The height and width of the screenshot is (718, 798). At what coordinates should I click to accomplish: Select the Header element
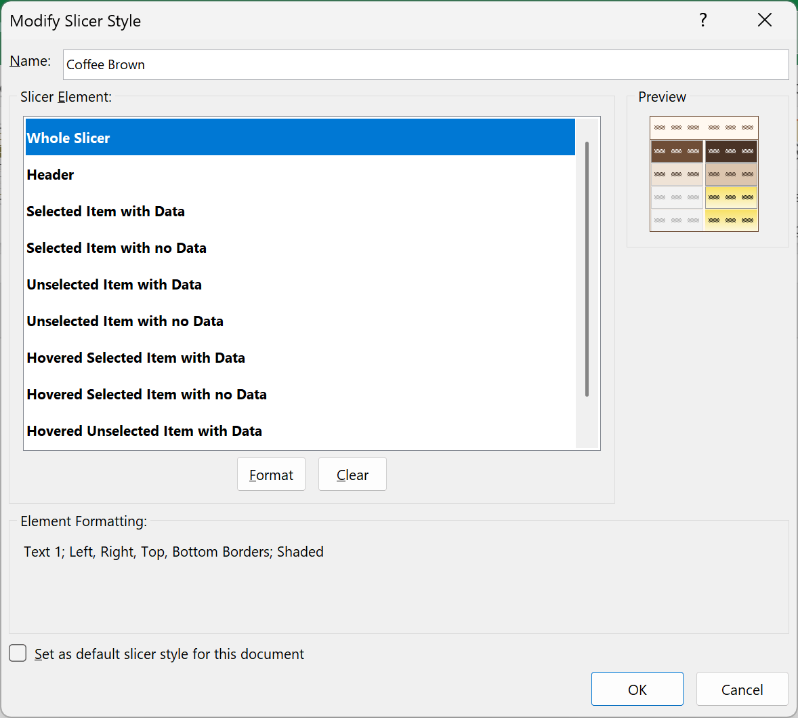coord(300,175)
